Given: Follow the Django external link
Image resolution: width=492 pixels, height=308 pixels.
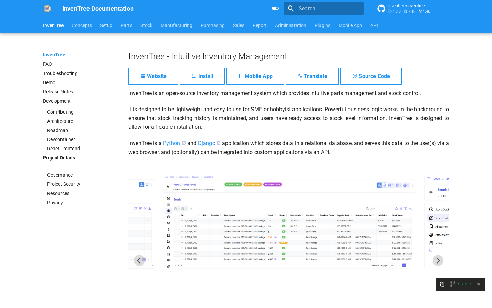Looking at the screenshot, I should 209,143.
